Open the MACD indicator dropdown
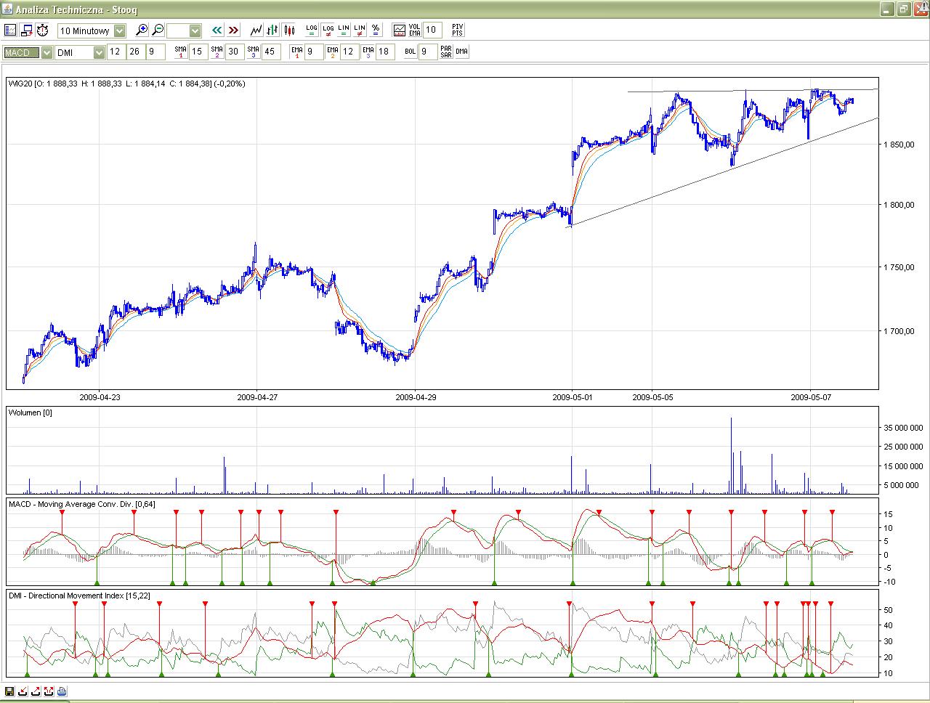The height and width of the screenshot is (703, 930). tap(28, 52)
